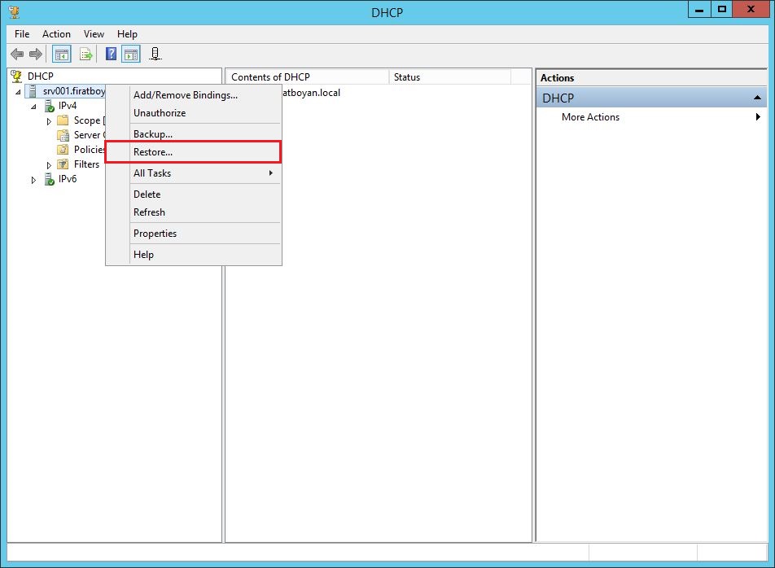Open the More Actions submenu arrow

pos(758,117)
